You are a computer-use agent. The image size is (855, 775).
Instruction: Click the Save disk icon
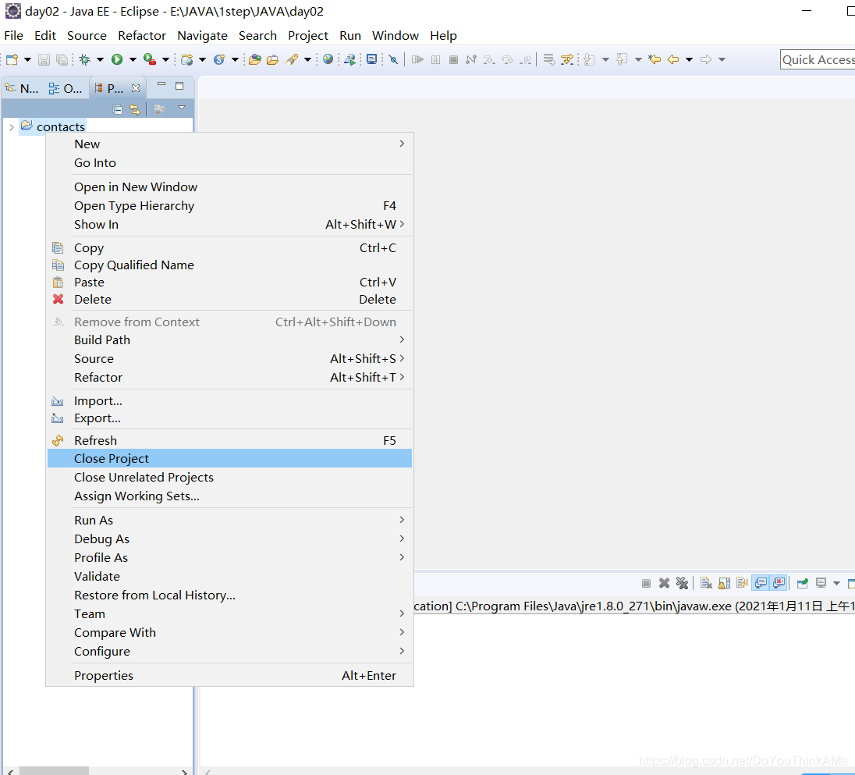44,59
